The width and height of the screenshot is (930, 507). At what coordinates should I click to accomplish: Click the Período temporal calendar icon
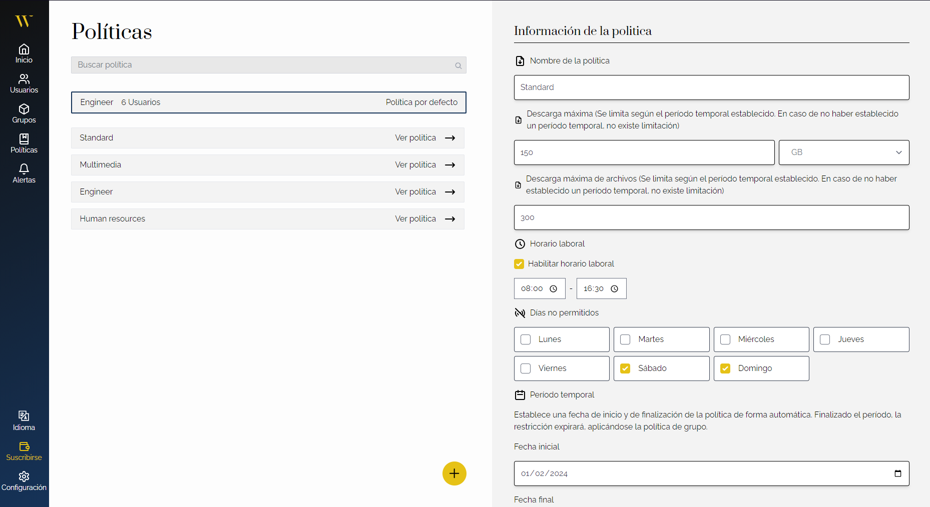tap(520, 395)
